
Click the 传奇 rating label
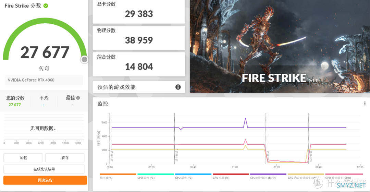point(44,69)
